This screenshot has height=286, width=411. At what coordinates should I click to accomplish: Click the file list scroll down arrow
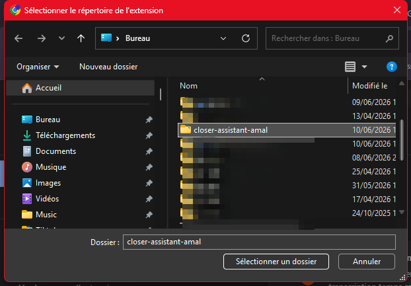(x=402, y=212)
